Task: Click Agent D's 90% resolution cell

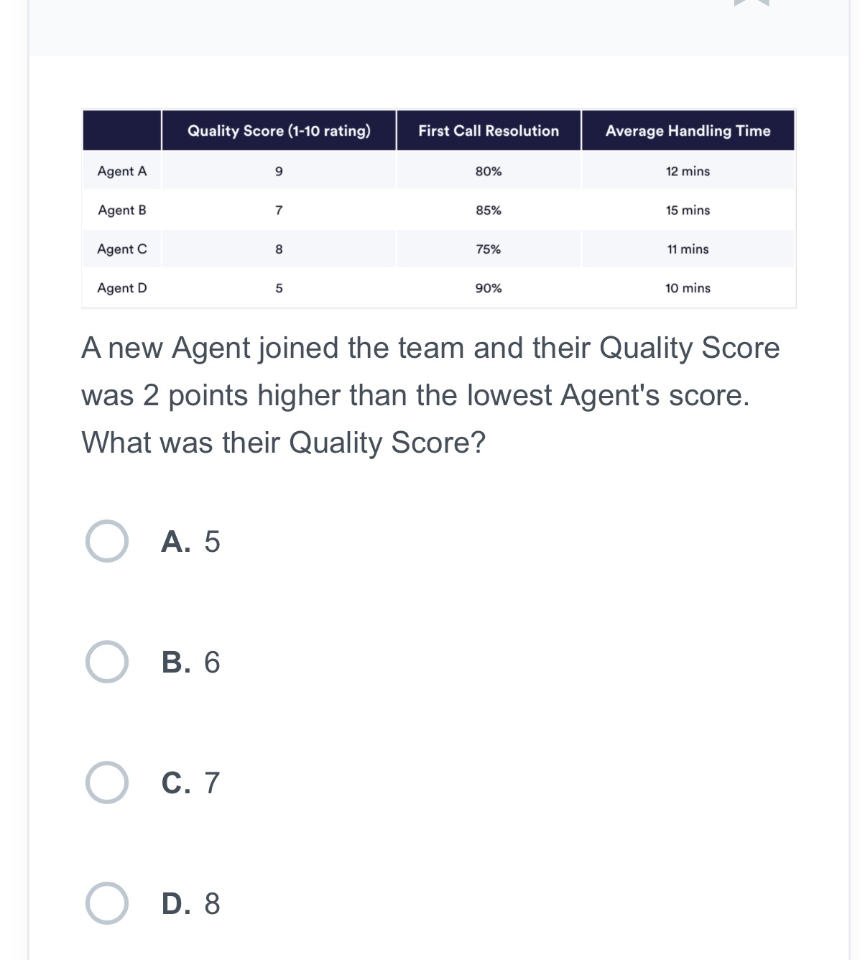Action: click(489, 287)
